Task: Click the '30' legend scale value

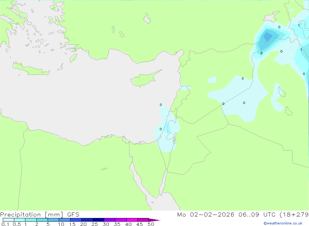Action: pyautogui.click(x=106, y=224)
